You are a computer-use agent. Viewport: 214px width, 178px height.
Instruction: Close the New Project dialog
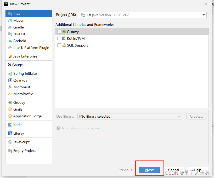click(x=206, y=4)
